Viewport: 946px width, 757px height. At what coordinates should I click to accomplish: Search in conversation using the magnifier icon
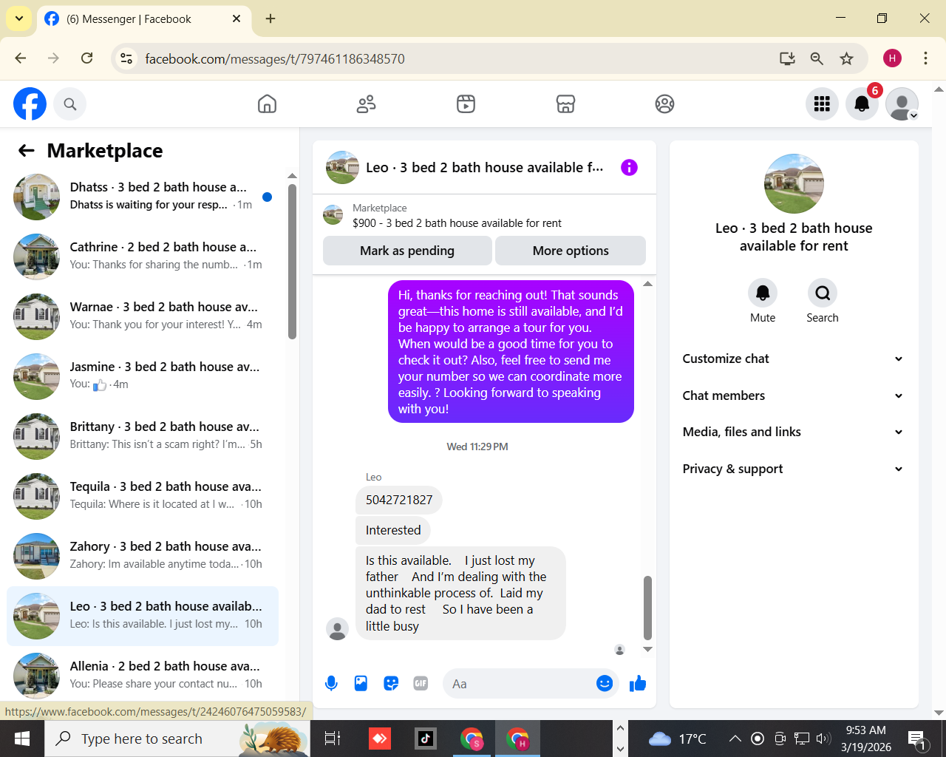pyautogui.click(x=823, y=293)
